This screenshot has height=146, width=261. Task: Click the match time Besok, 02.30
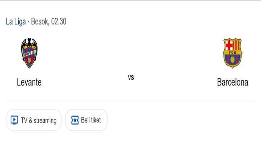49,22
